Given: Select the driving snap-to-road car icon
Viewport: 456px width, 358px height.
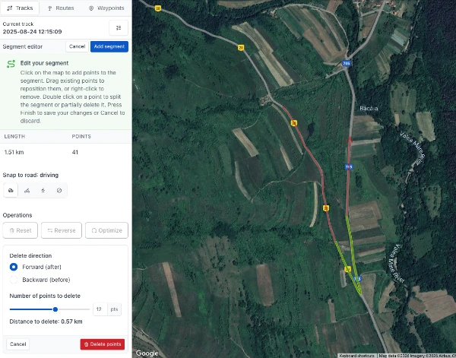Looking at the screenshot, I should [x=11, y=191].
